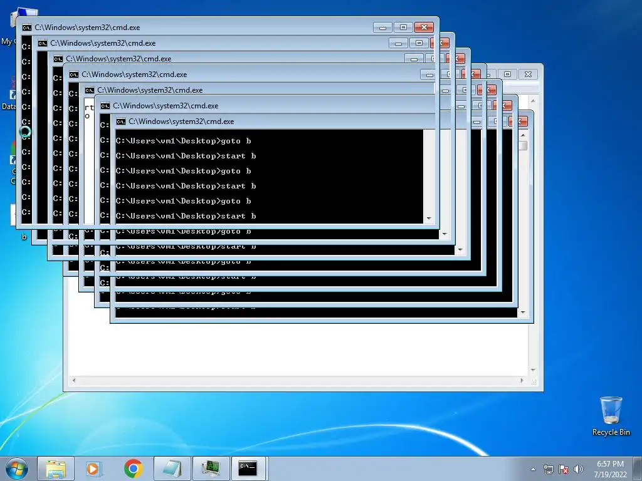The height and width of the screenshot is (481, 642).
Task: Click the Notepad window resize grip
Action: [534, 381]
